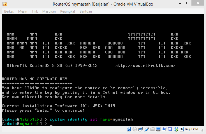Click the display monitor status icon

[x=158, y=129]
